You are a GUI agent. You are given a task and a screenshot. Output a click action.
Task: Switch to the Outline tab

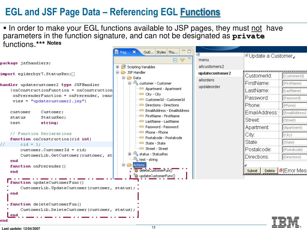pos(148,52)
